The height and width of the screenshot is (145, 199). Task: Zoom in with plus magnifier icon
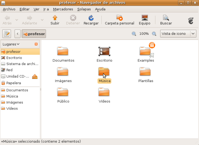click(x=154, y=34)
